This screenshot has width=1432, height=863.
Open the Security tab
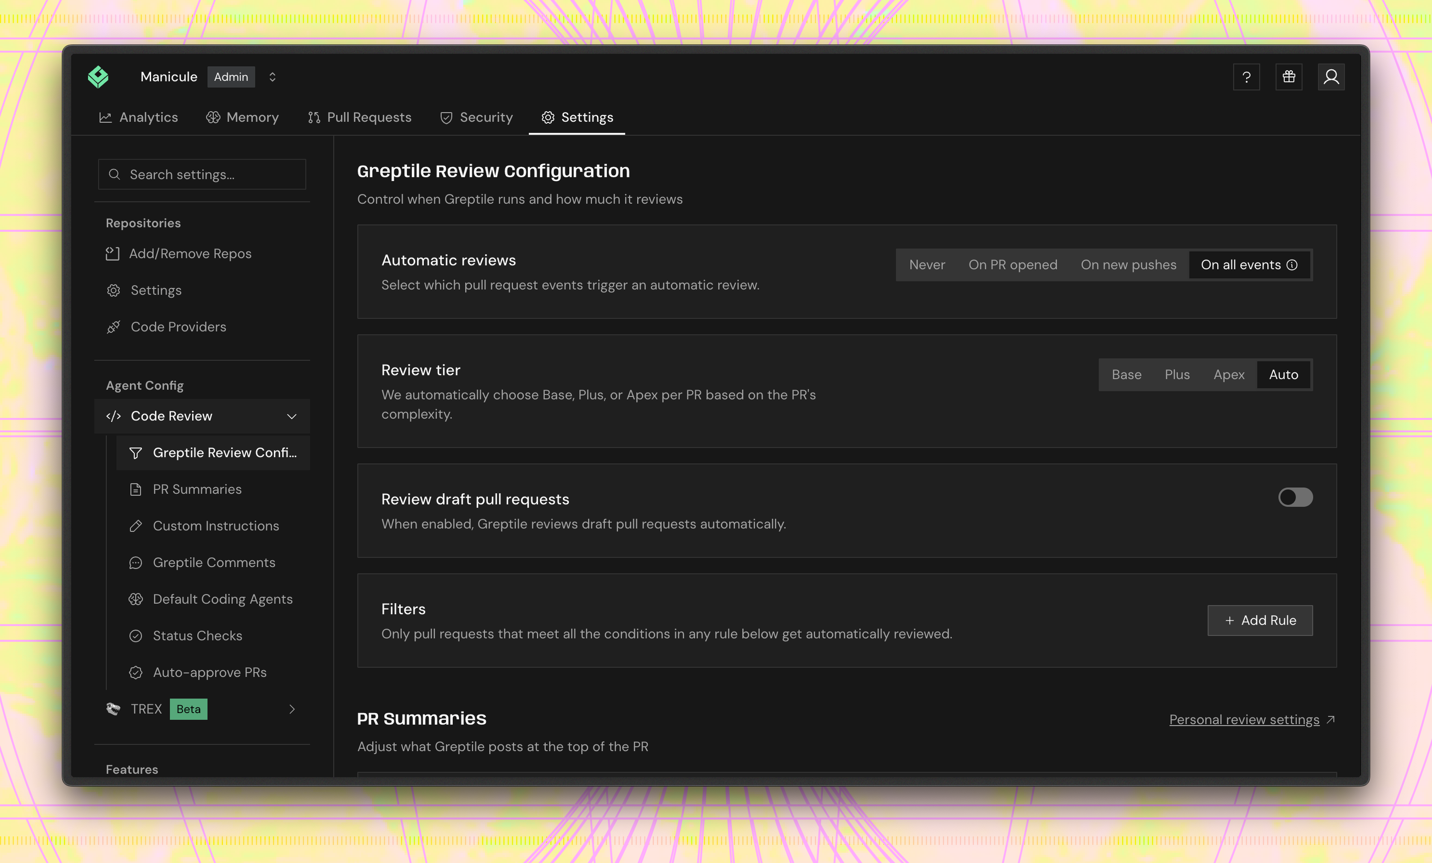click(477, 117)
